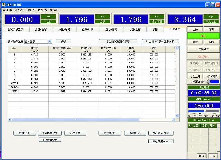Open the 视图(V) menu
Image resolution: width=221 pixels, height=160 pixels.
click(42, 10)
